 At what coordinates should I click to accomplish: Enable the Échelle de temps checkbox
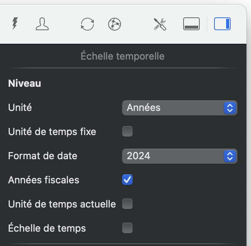(x=127, y=228)
